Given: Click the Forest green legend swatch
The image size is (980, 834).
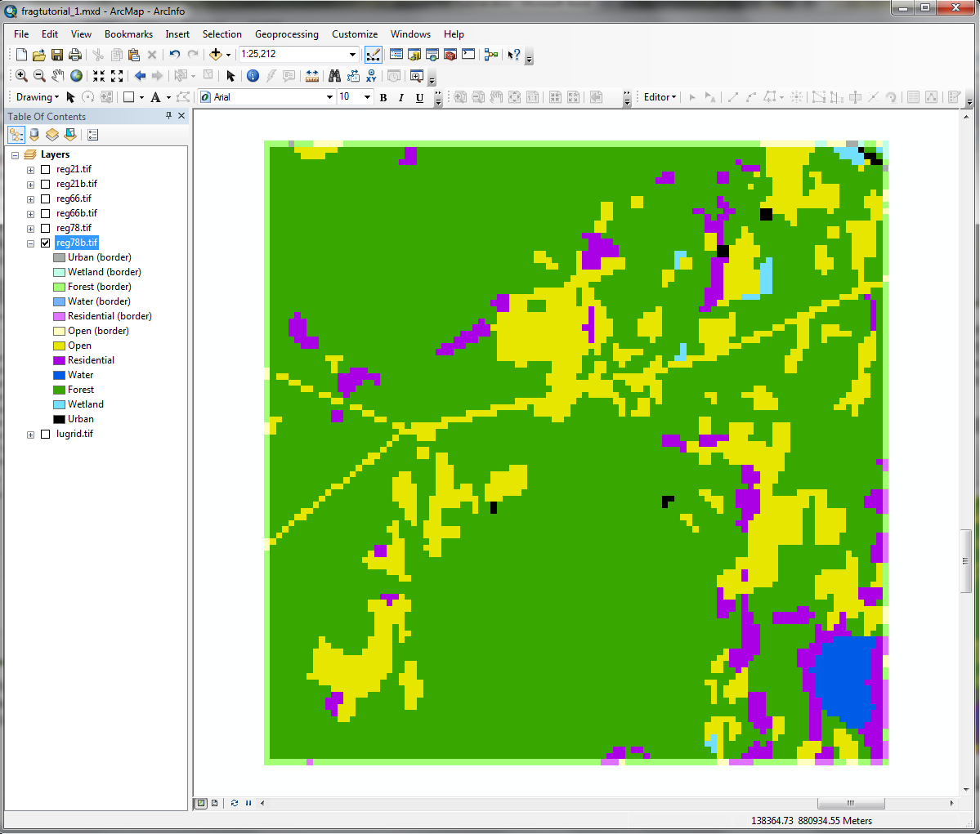Looking at the screenshot, I should 59,390.
